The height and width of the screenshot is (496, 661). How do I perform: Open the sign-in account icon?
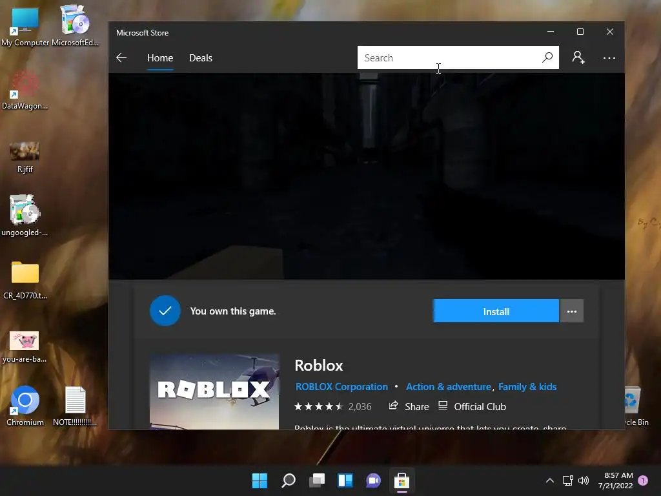[x=578, y=57]
